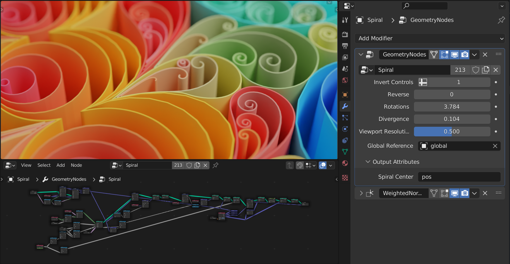Toggle viewport display of WeightedNormal modifier

455,193
